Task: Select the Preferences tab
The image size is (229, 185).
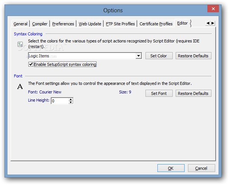Action: click(63, 24)
